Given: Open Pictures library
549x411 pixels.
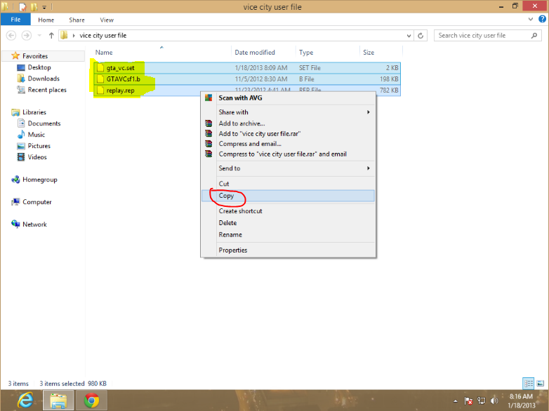Looking at the screenshot, I should [x=39, y=146].
